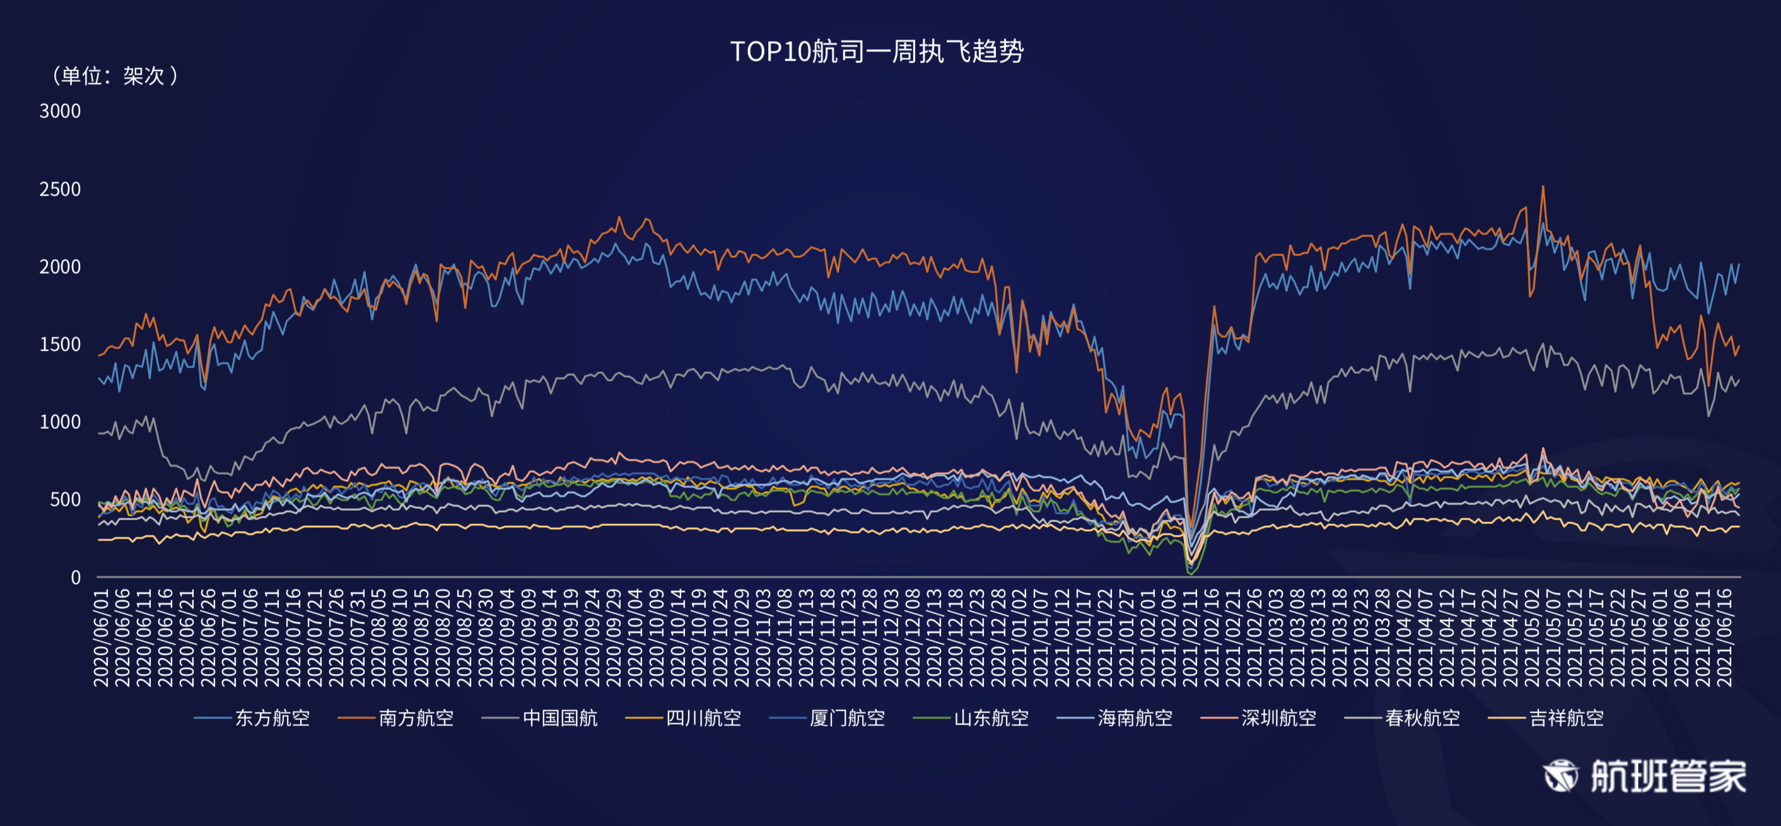
Task: Click the 3000 y-axis value
Action: tap(60, 111)
